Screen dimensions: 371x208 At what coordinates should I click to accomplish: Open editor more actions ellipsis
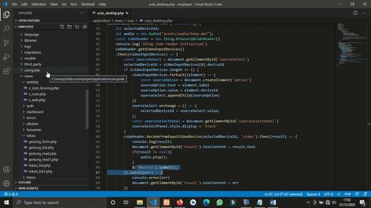tap(364, 13)
